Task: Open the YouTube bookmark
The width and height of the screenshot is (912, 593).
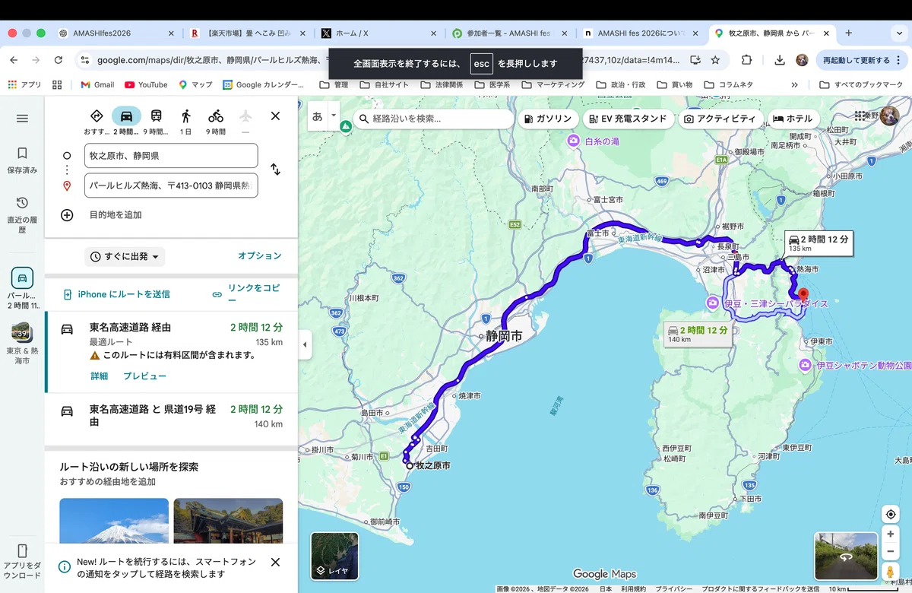Action: [x=146, y=85]
